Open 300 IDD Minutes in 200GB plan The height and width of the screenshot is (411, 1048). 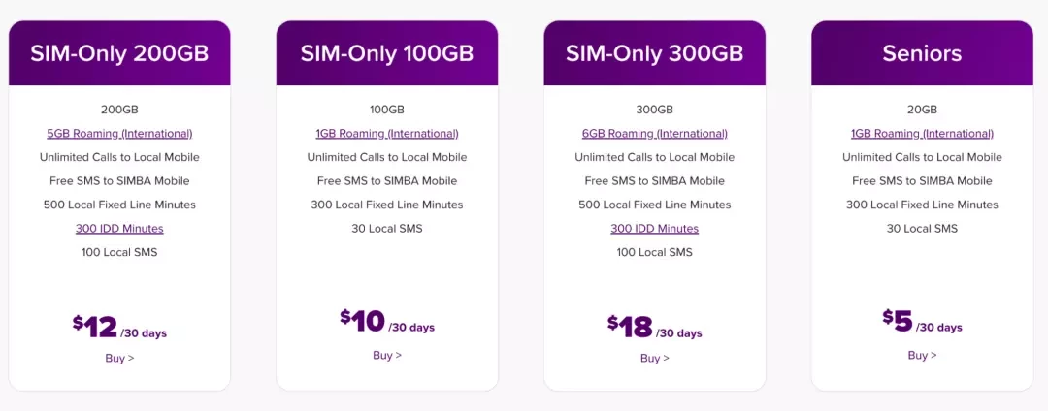coord(119,228)
